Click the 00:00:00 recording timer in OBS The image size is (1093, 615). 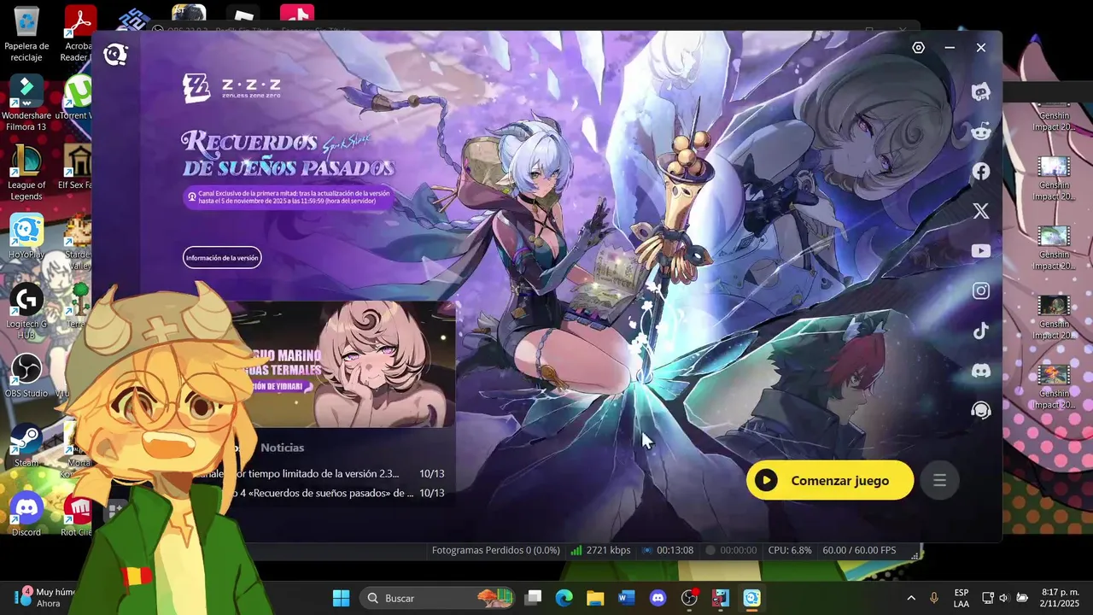(x=731, y=550)
